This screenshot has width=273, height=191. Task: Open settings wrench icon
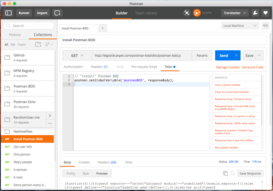[255, 13]
